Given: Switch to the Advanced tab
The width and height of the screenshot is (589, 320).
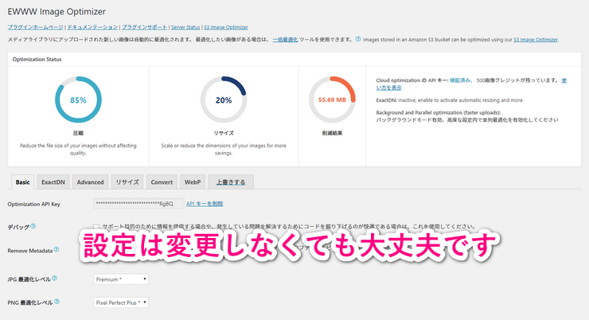Looking at the screenshot, I should coord(90,181).
